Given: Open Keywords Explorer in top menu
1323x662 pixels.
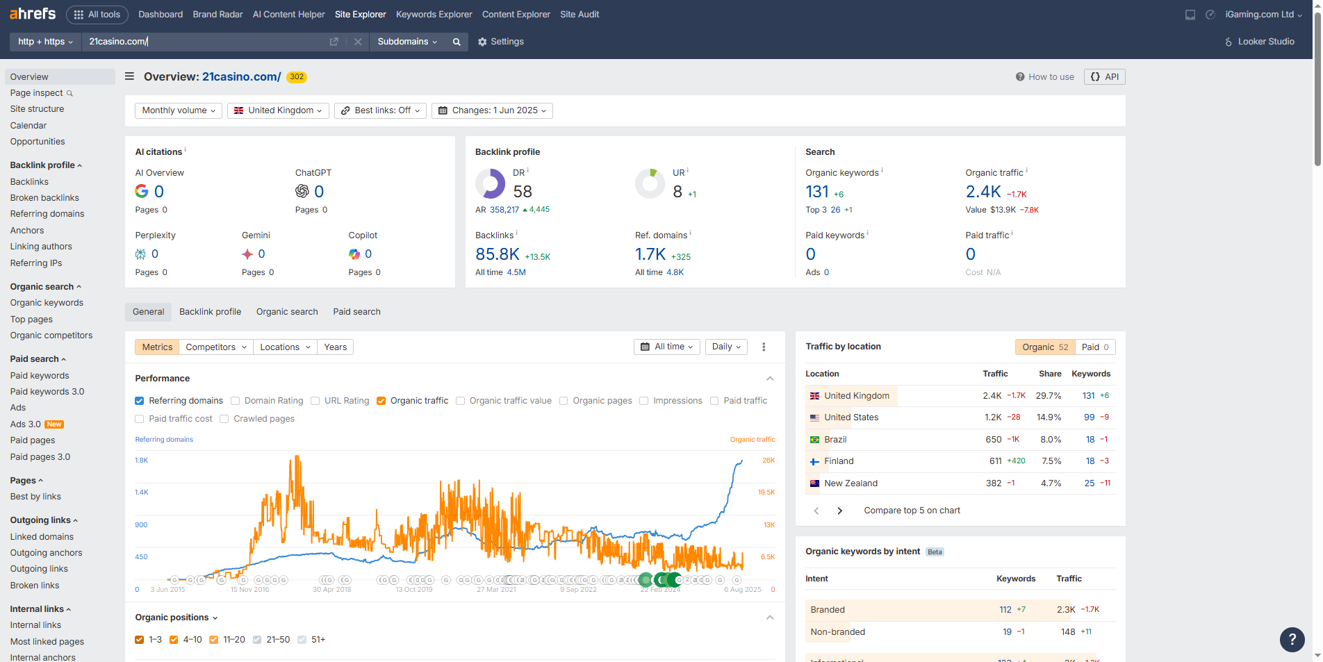Looking at the screenshot, I should (434, 15).
